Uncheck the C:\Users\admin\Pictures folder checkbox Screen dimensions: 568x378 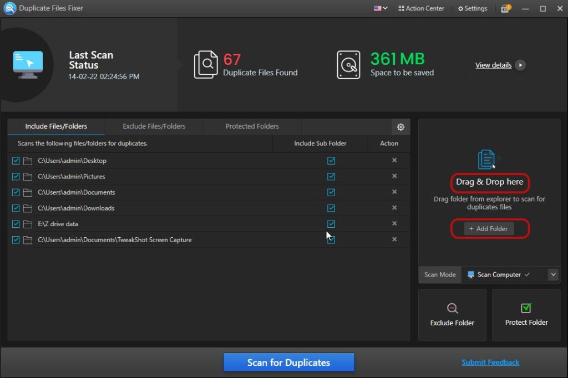tap(16, 177)
